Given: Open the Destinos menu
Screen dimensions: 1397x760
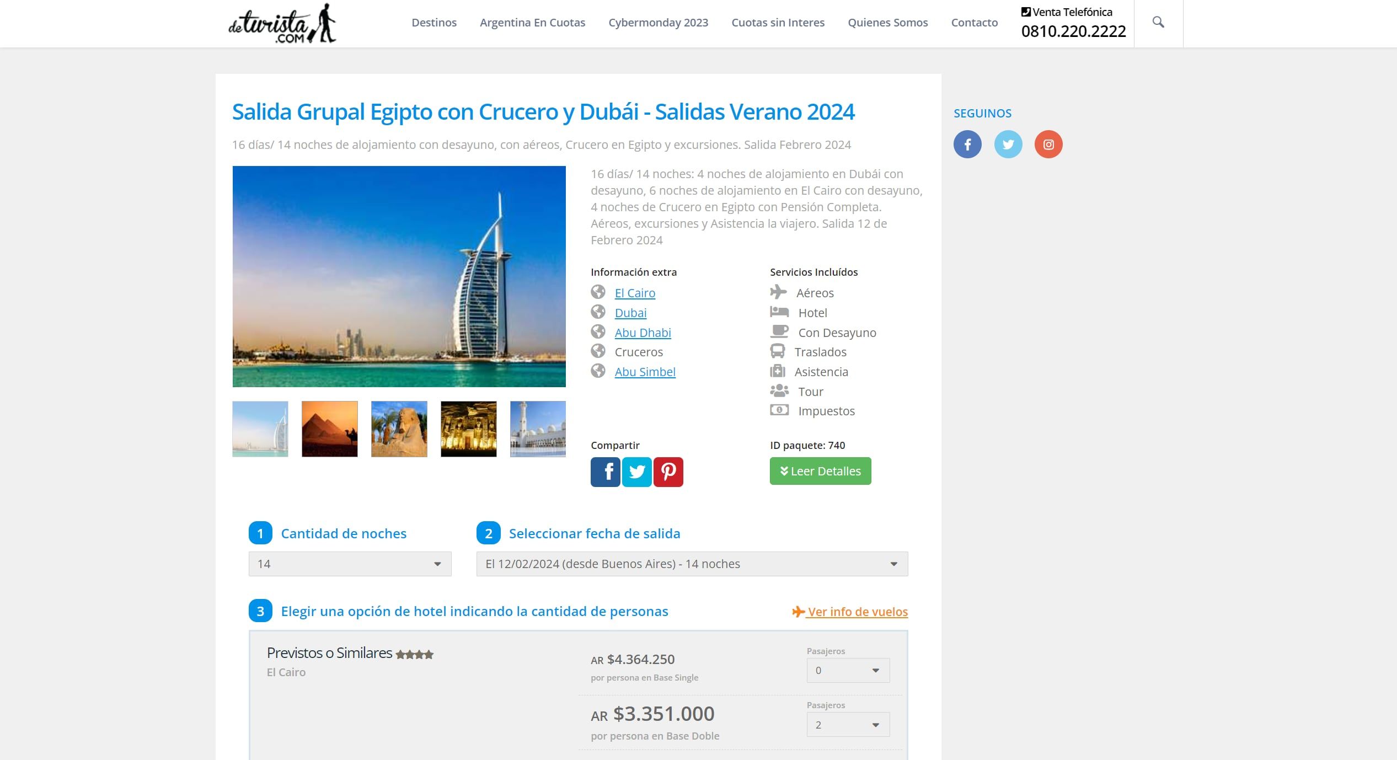Looking at the screenshot, I should [434, 23].
